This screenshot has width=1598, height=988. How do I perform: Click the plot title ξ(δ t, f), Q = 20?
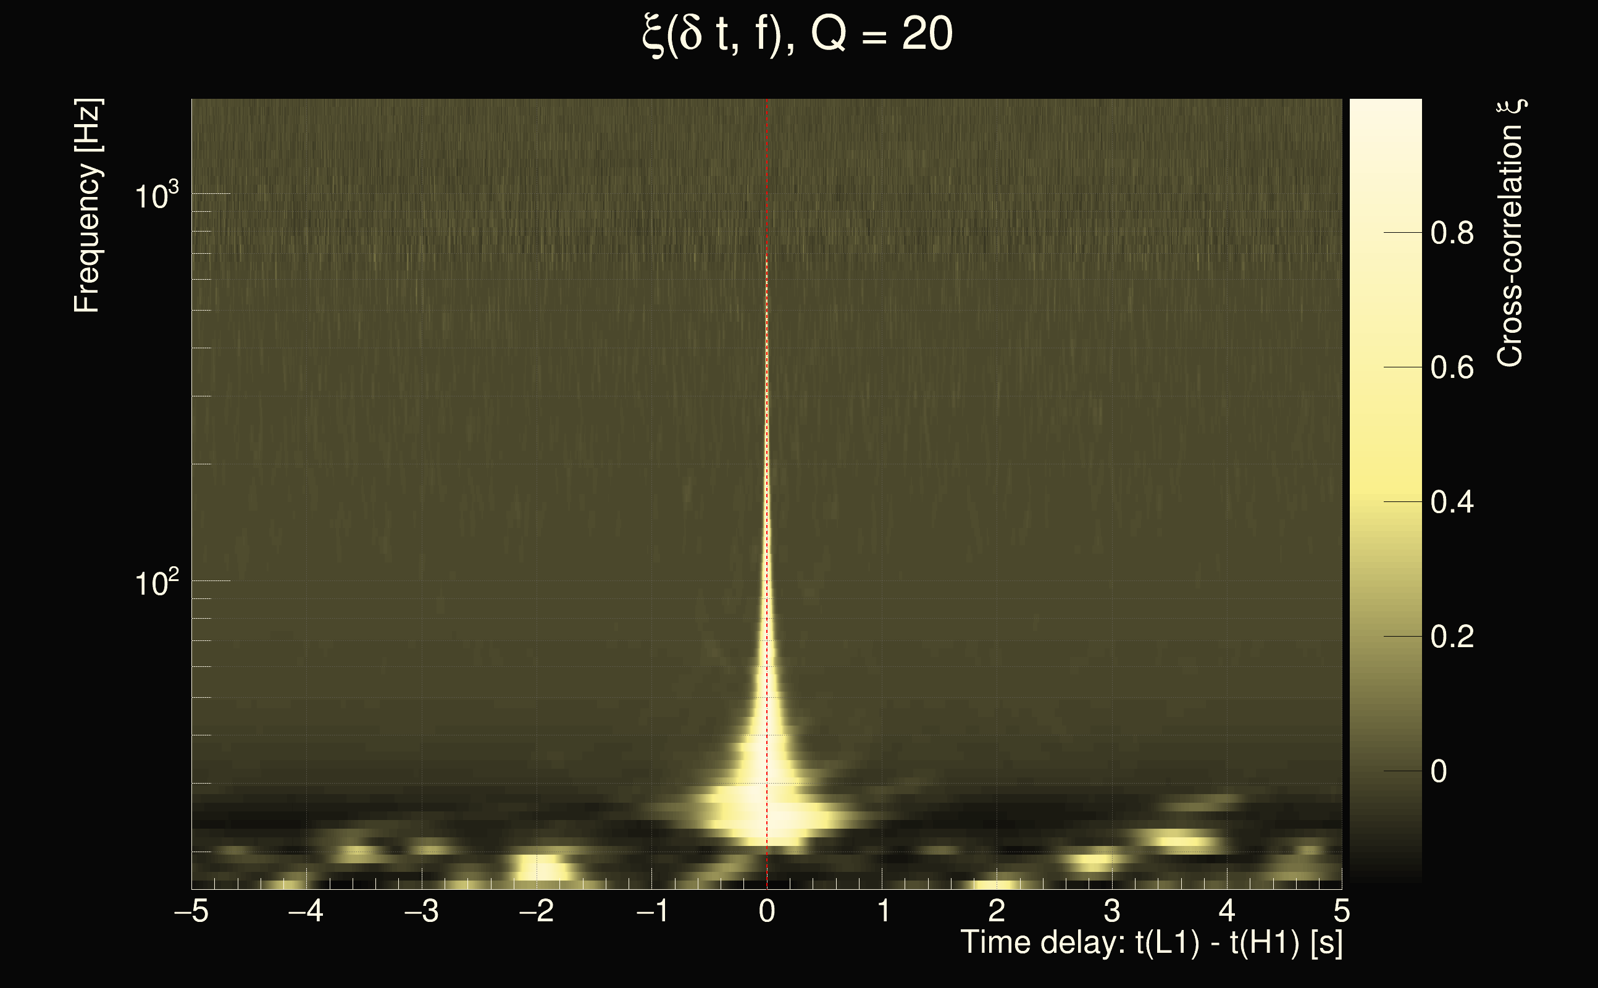click(797, 35)
